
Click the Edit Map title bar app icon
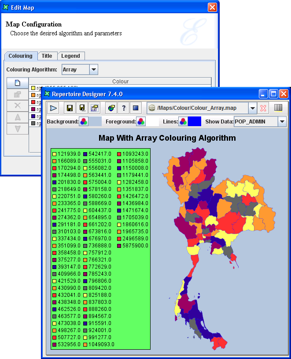point(6,7)
